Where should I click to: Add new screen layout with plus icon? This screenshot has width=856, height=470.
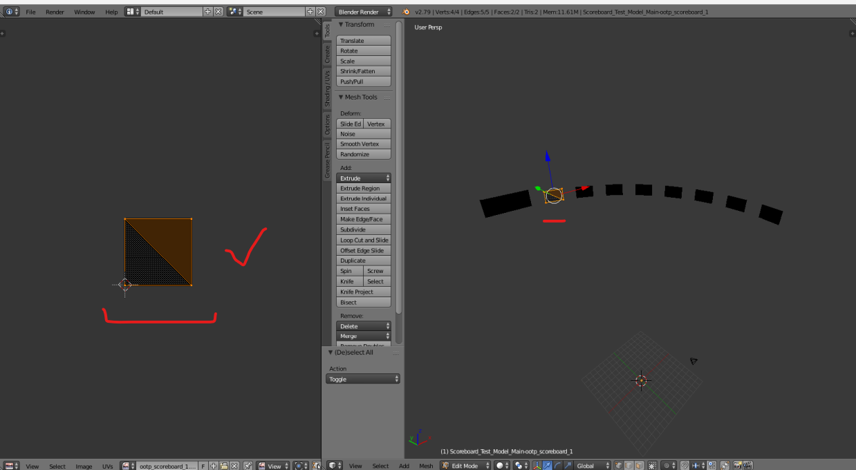tap(208, 12)
